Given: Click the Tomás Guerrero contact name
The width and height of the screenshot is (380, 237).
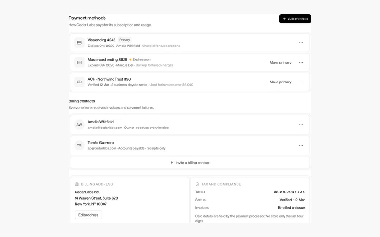Looking at the screenshot, I should click(101, 143).
